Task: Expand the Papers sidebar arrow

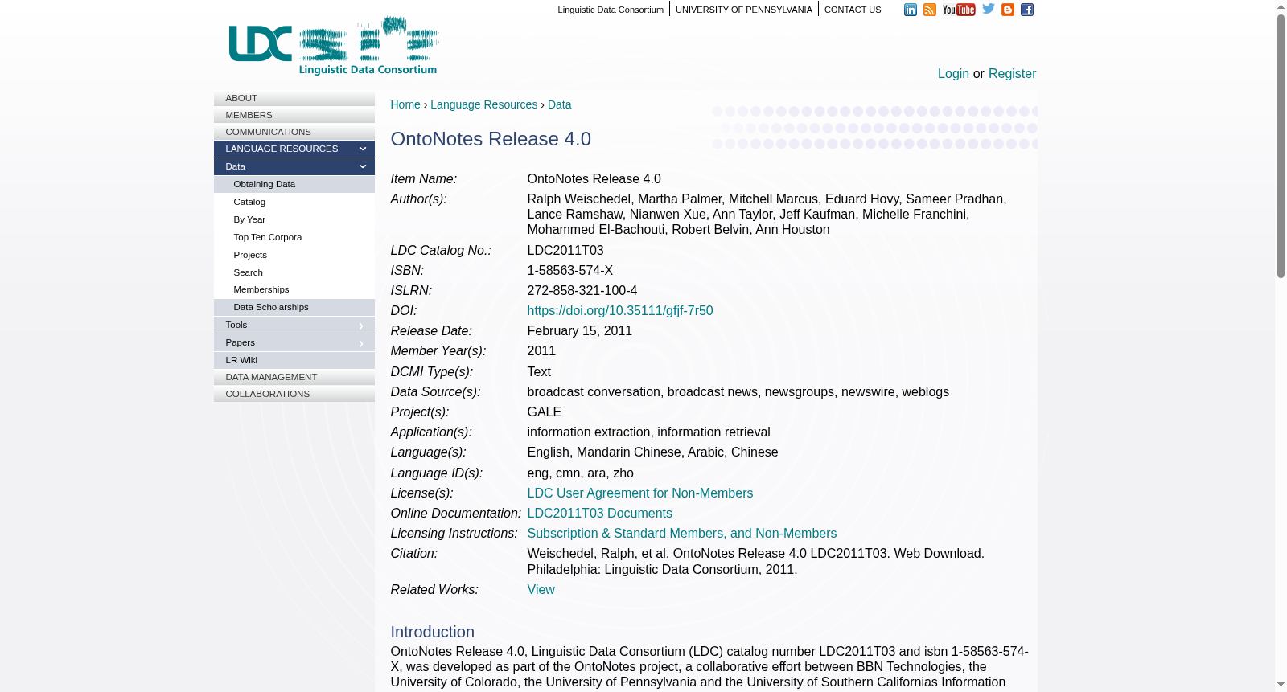Action: [x=361, y=343]
